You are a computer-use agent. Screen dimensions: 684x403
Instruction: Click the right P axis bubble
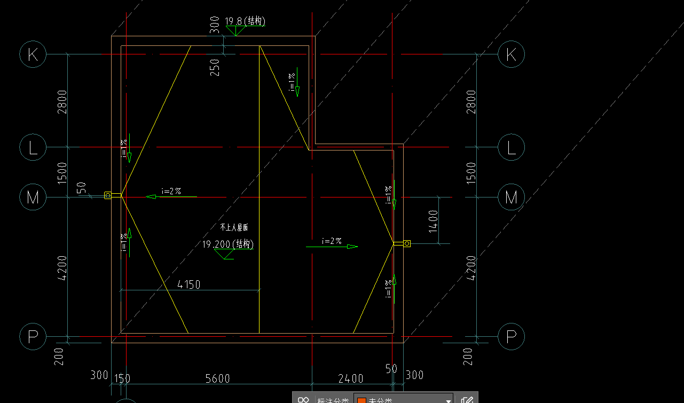[x=511, y=336]
